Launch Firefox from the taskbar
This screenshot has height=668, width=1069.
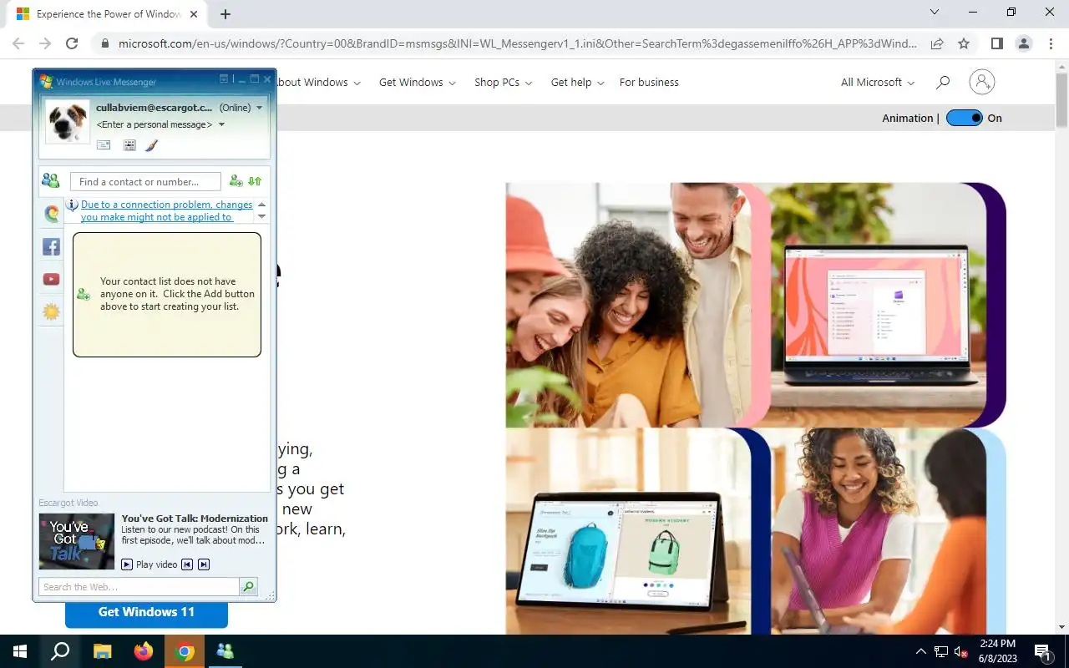[144, 651]
